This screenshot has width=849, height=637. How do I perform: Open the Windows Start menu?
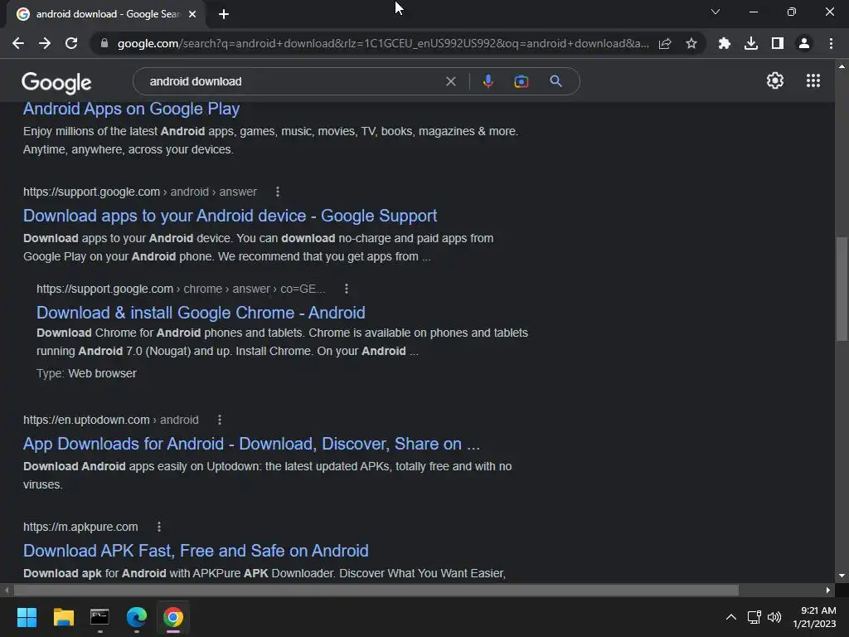click(27, 617)
